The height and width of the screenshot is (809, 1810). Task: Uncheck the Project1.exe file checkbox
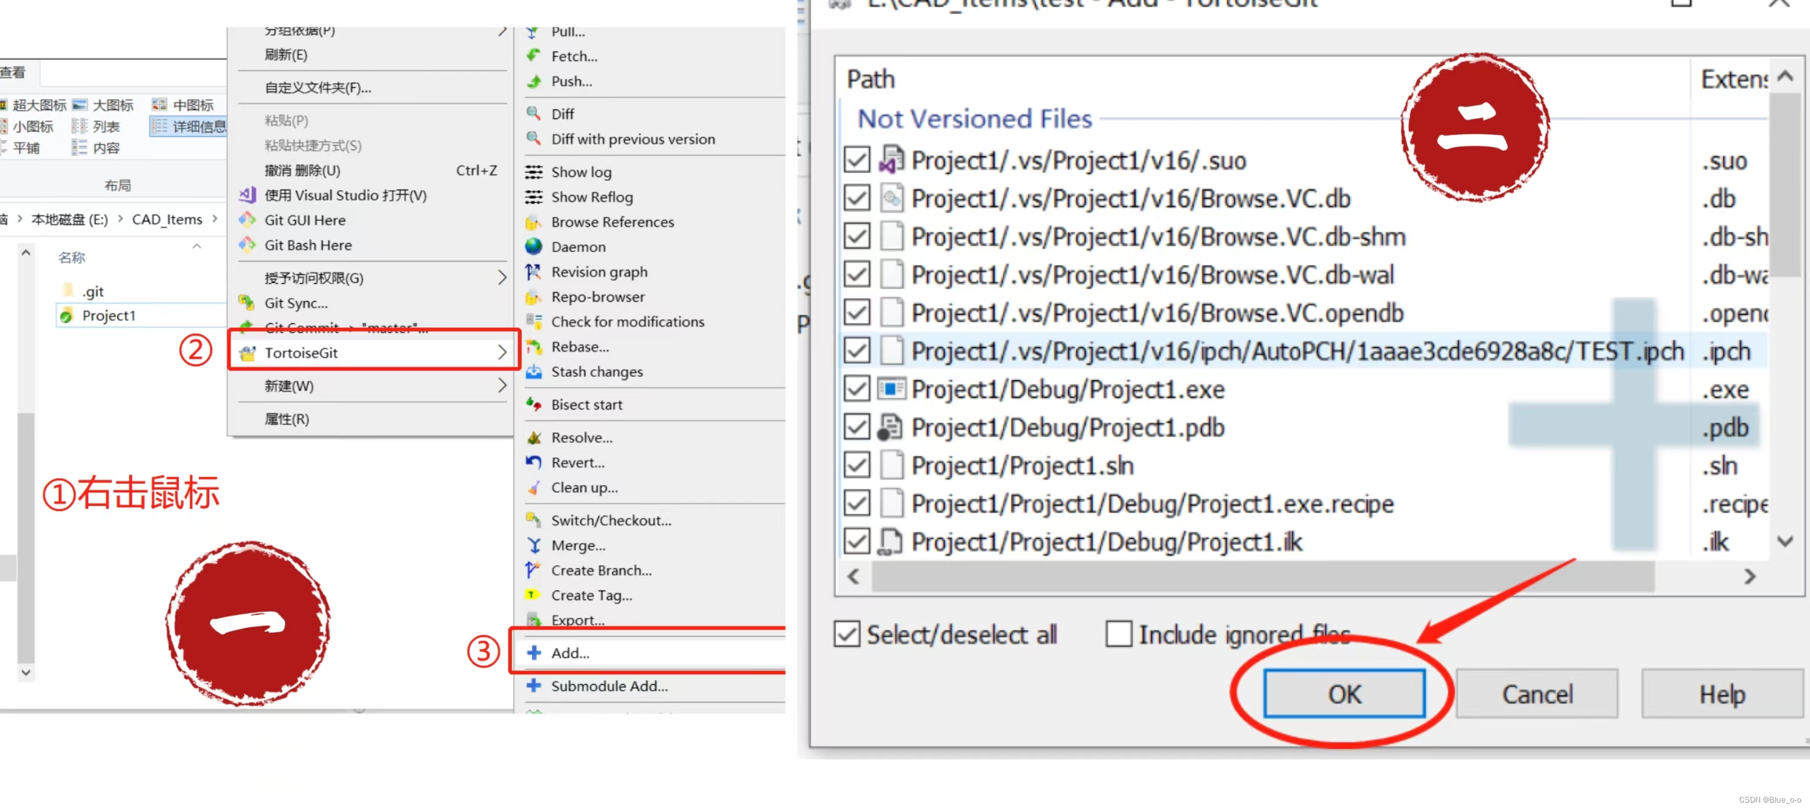857,389
